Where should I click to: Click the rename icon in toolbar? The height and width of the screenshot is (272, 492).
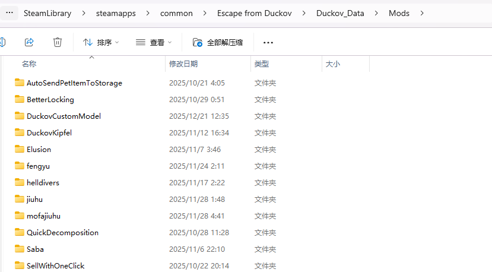tap(2, 42)
